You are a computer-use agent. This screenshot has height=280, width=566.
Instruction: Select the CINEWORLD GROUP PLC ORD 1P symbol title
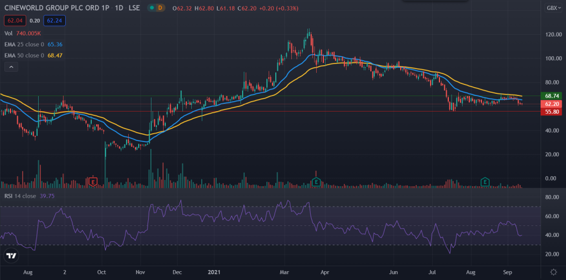pyautogui.click(x=57, y=8)
